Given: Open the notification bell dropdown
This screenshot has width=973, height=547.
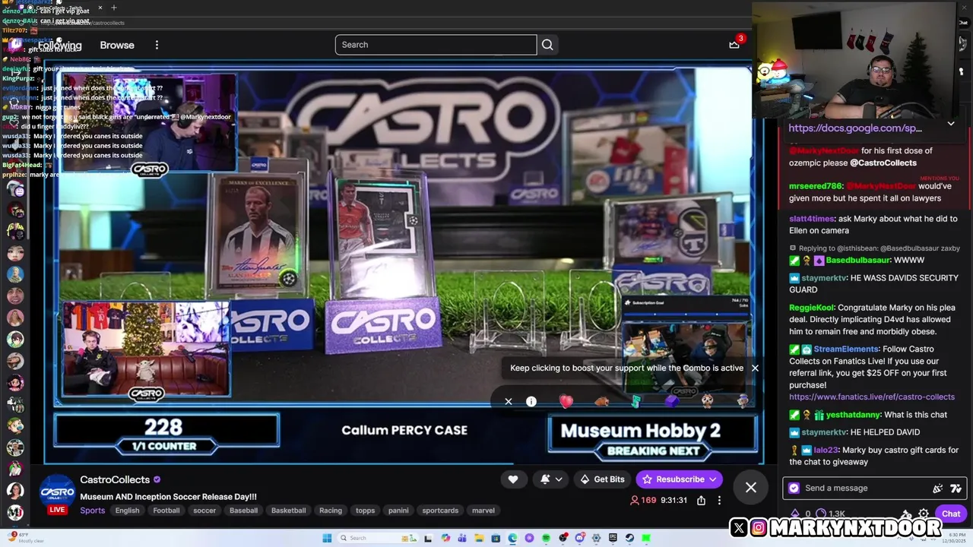Looking at the screenshot, I should pyautogui.click(x=552, y=479).
